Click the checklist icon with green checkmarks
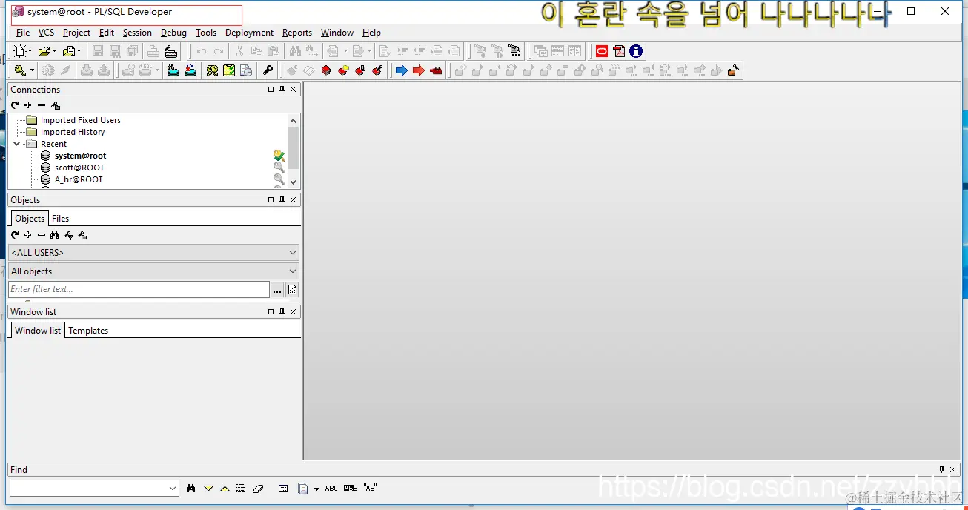This screenshot has height=510, width=968. 229,70
